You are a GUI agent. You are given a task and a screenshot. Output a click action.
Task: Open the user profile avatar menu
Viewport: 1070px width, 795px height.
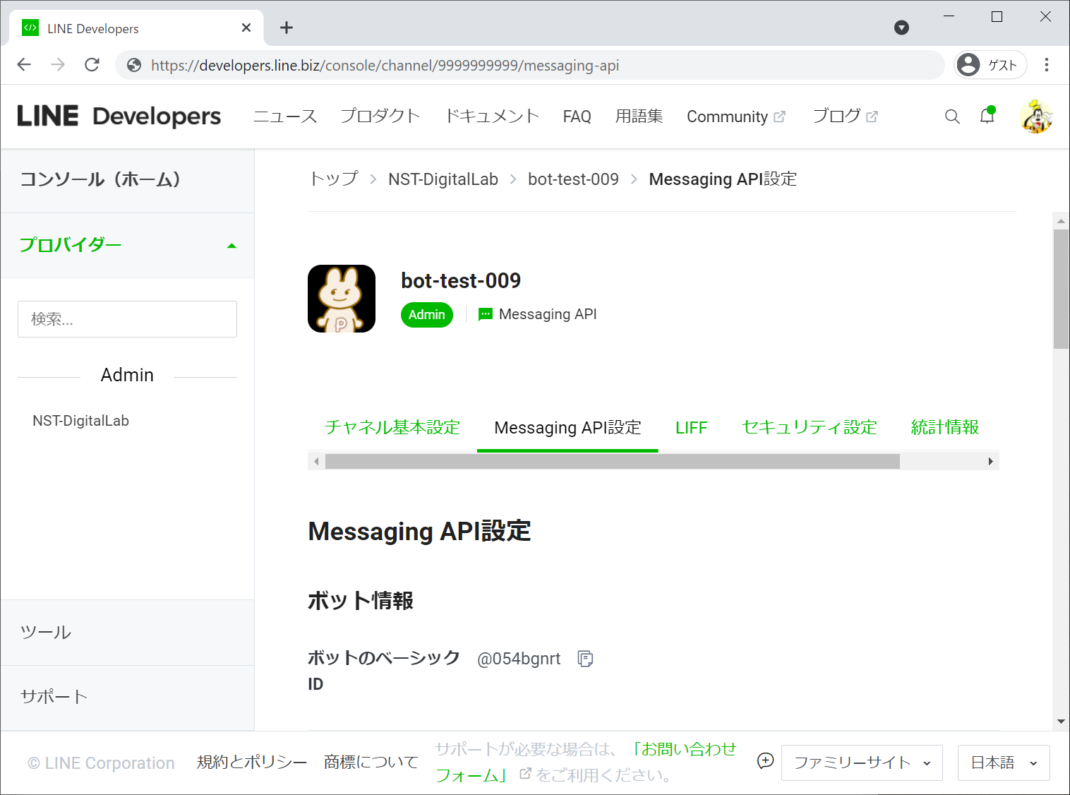(1036, 116)
